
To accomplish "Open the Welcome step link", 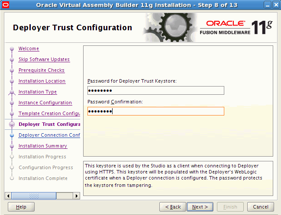I will click(29, 49).
